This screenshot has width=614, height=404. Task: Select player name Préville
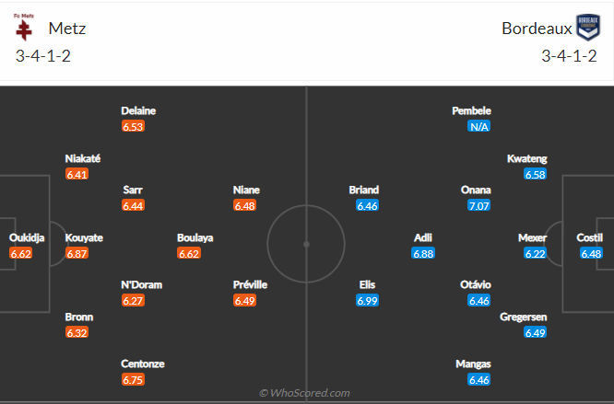coord(250,284)
